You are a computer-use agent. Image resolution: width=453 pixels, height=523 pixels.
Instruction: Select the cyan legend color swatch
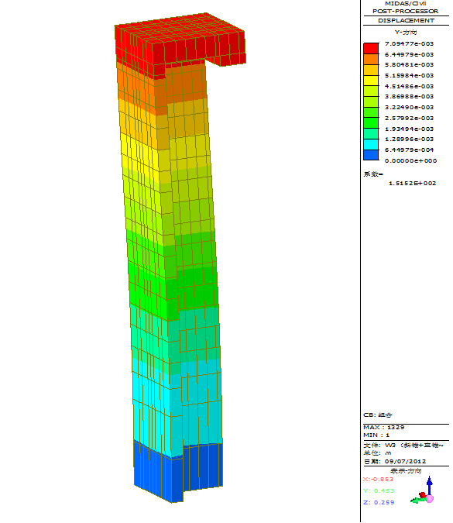tap(371, 144)
